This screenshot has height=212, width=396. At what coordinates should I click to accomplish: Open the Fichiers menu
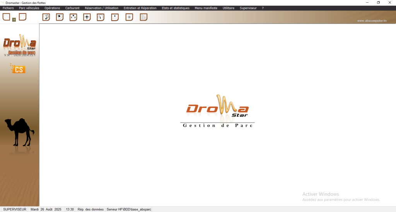coord(8,8)
